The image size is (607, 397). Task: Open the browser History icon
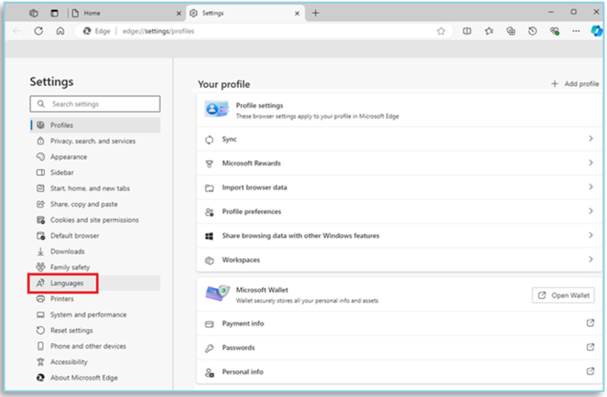coord(532,31)
